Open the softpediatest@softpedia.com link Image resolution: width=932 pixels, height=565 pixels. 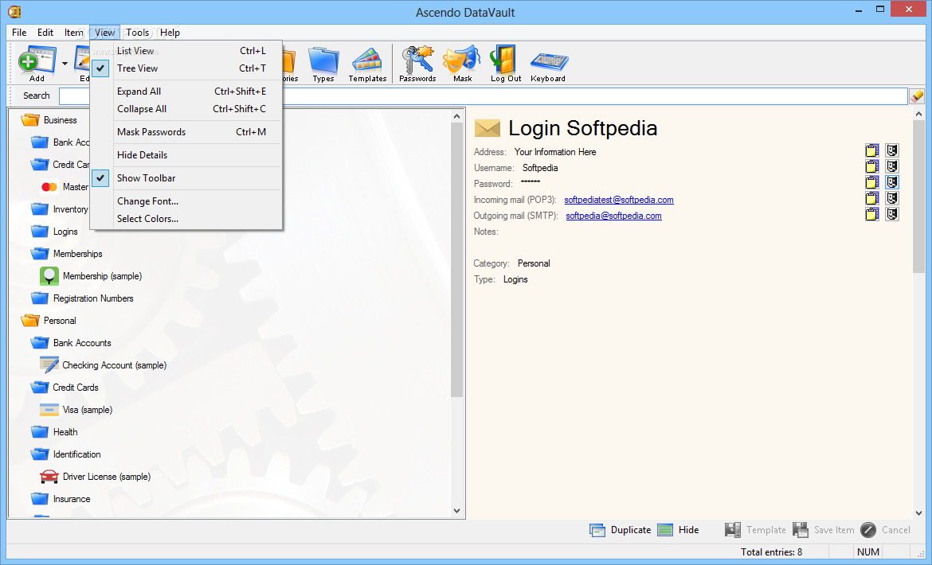tap(619, 200)
